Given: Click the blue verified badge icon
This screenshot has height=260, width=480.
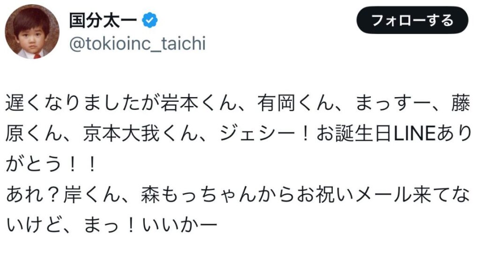Looking at the screenshot, I should pyautogui.click(x=150, y=20).
